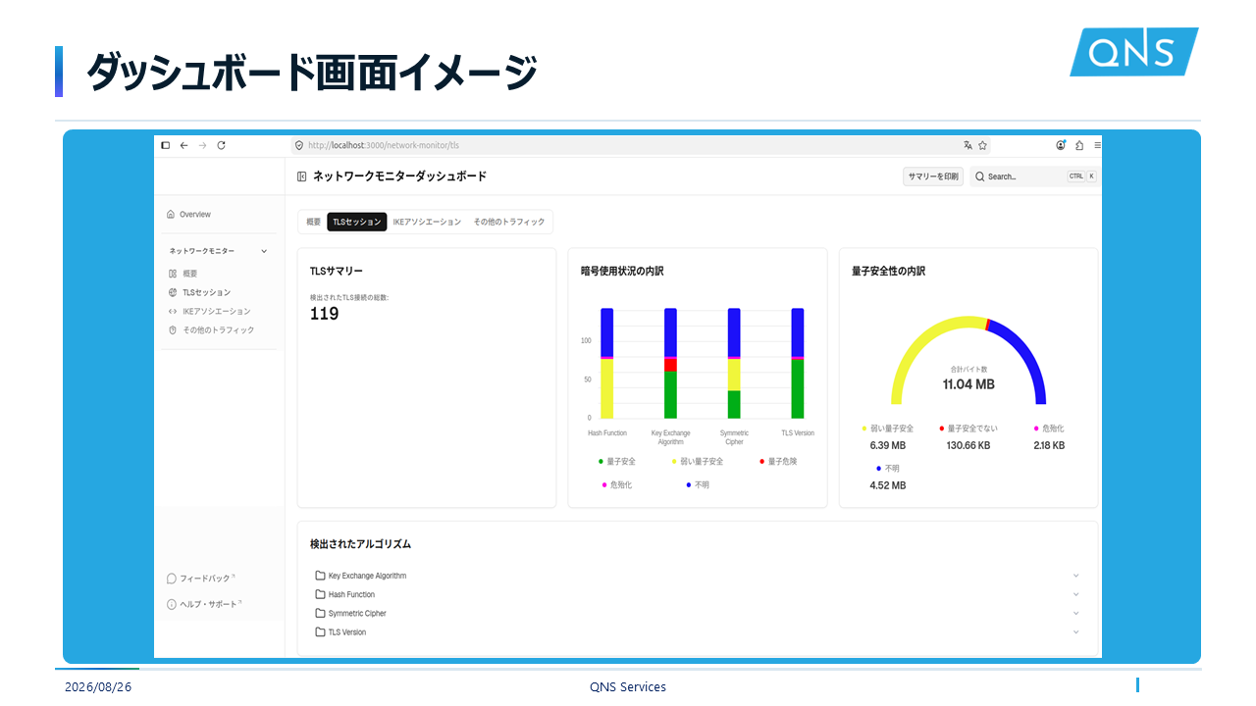Open 概要 in the sidebar
Viewport: 1256px width, 706px height.
tap(190, 274)
